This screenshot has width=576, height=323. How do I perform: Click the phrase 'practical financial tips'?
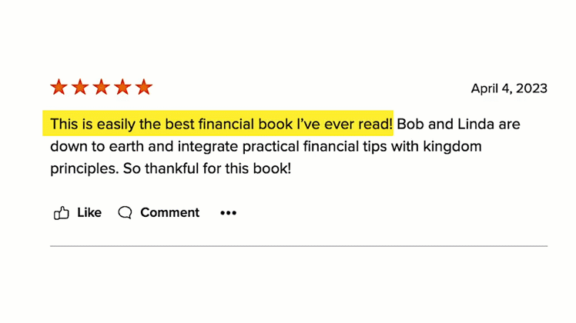[x=315, y=146]
